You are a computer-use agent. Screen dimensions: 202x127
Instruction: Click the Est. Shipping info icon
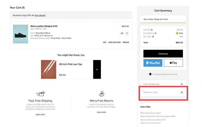point(155,33)
